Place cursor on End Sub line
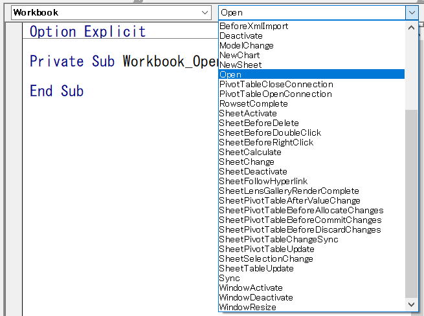 56,91
